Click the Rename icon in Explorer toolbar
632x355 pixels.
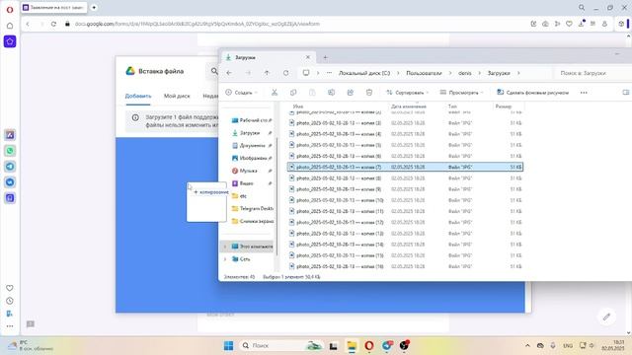coord(331,93)
